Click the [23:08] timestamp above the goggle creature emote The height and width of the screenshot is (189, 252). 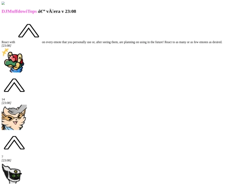pyautogui.click(x=7, y=161)
